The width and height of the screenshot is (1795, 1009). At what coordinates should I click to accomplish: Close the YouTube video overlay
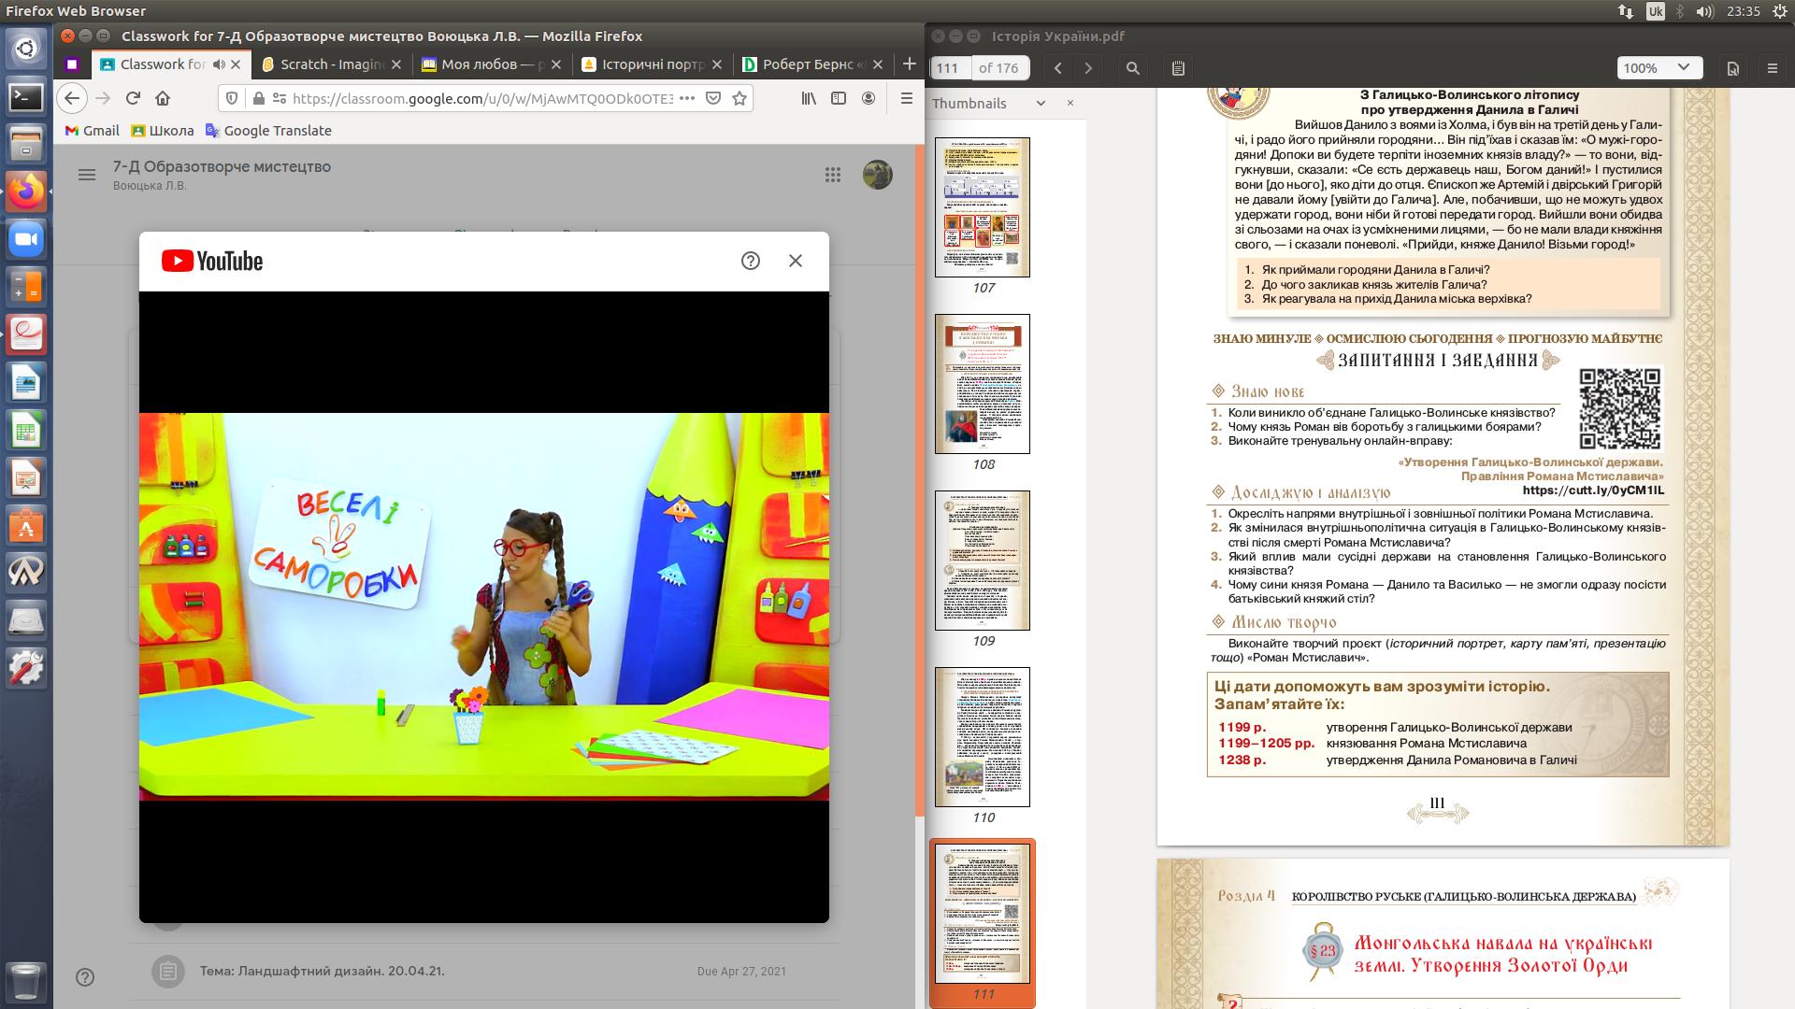(796, 261)
